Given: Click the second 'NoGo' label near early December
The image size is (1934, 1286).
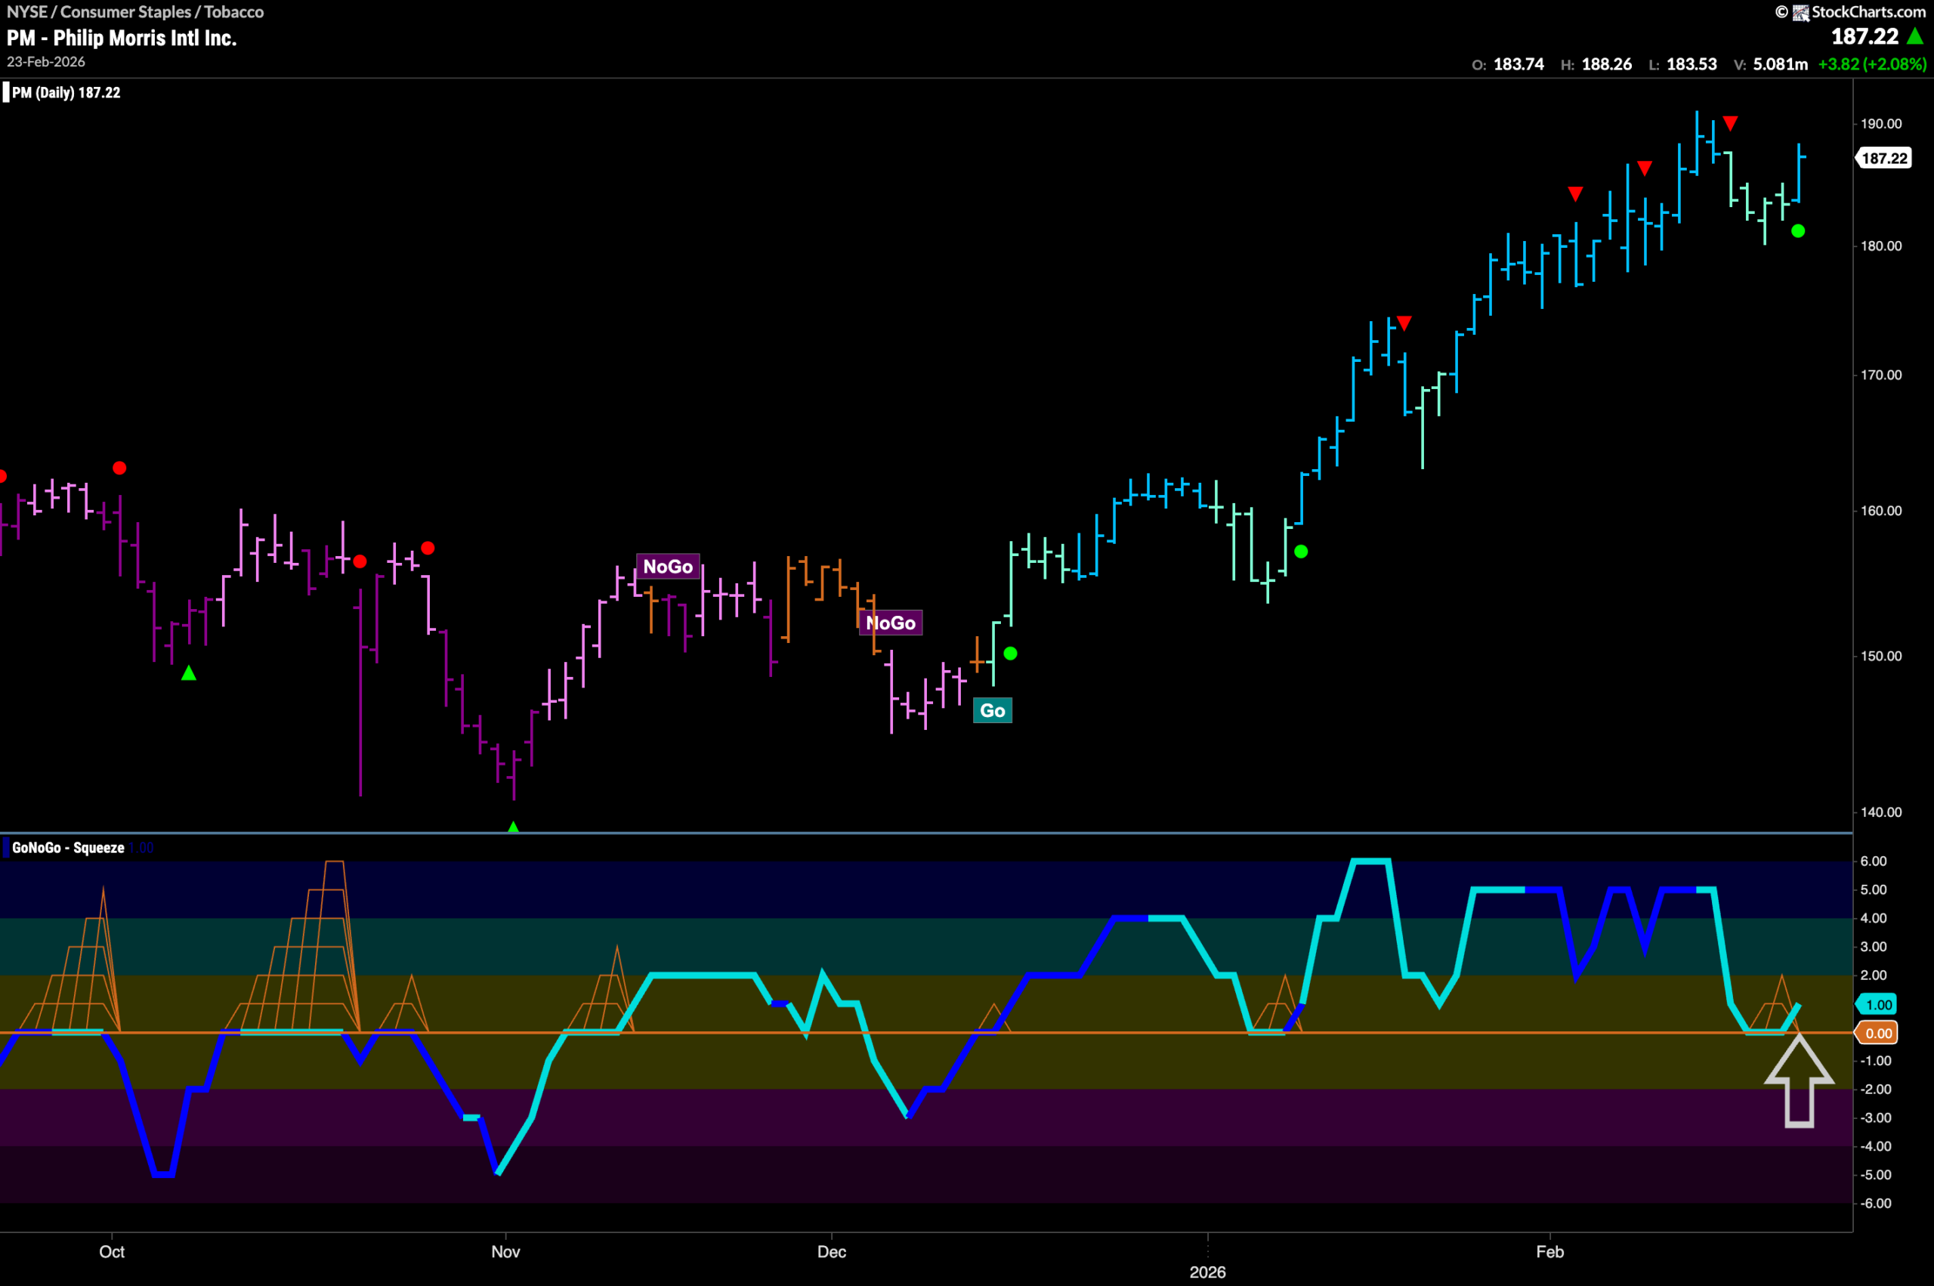Looking at the screenshot, I should point(891,623).
